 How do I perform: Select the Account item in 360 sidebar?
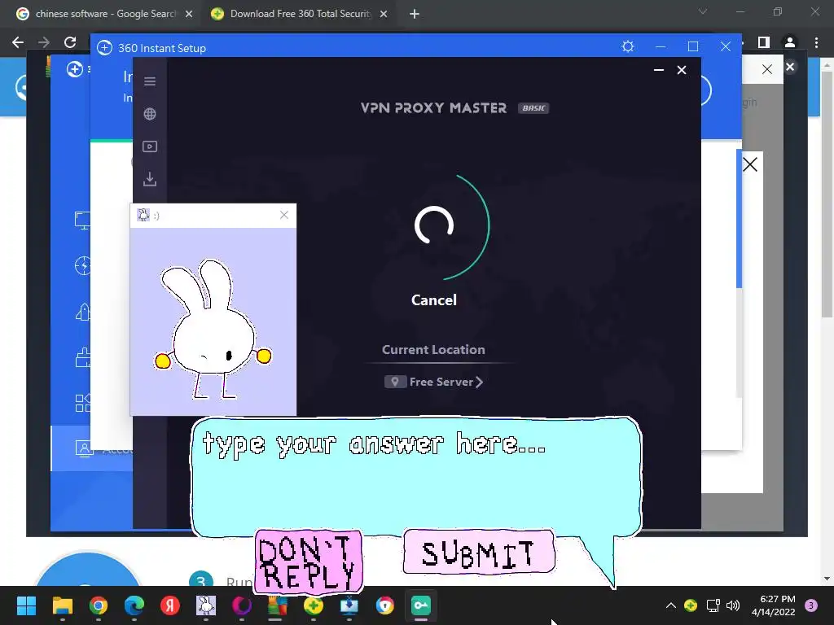coord(91,448)
